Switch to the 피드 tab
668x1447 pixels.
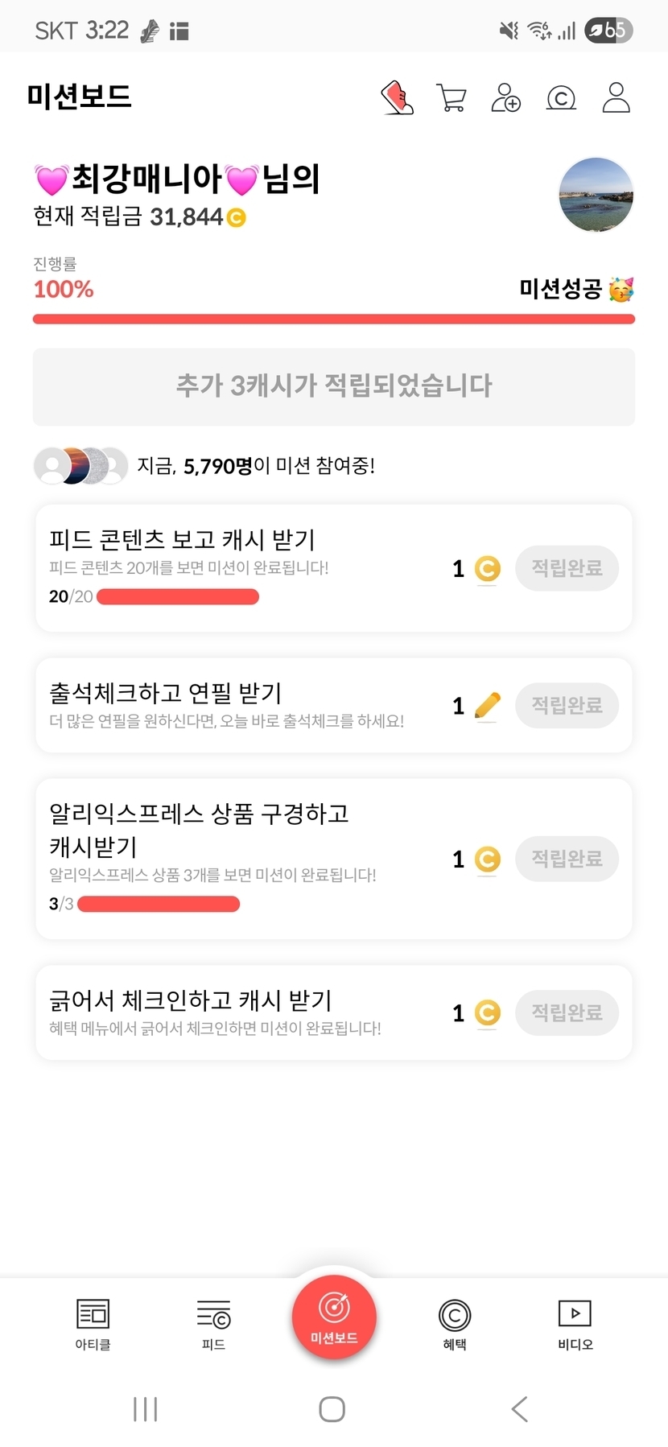[x=213, y=1324]
